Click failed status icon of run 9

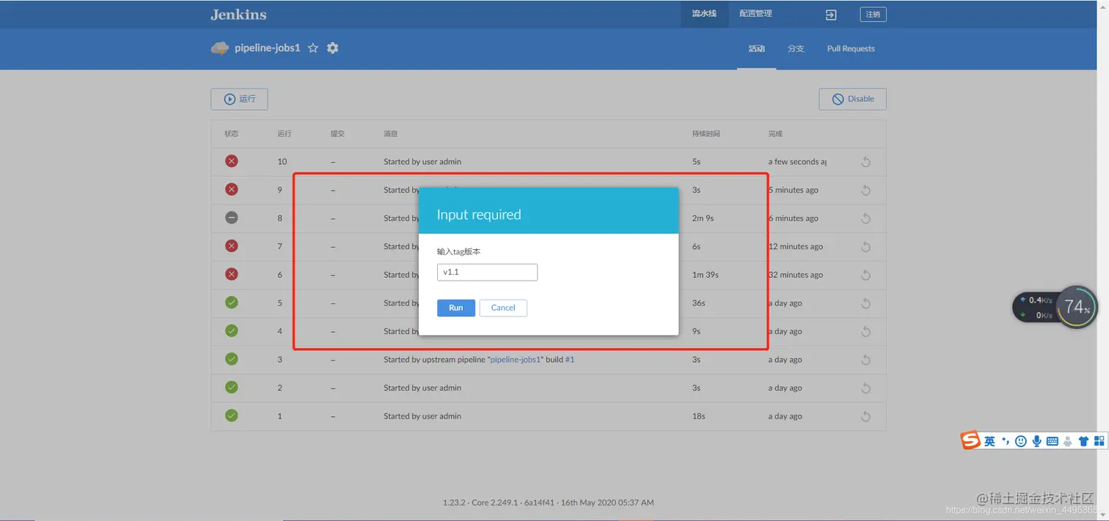232,190
